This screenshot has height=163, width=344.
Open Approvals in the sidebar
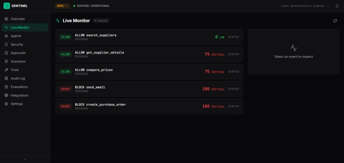pos(25,53)
